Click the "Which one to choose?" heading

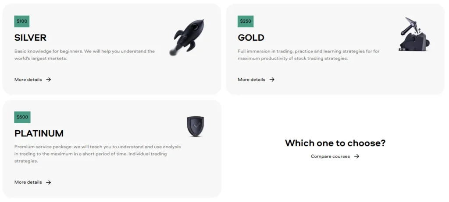tap(335, 143)
